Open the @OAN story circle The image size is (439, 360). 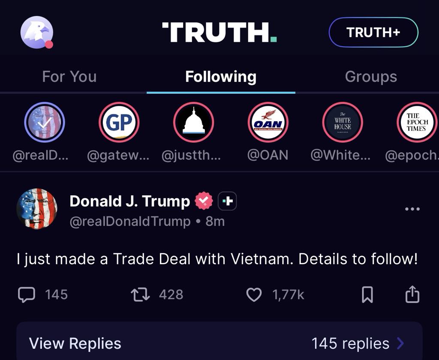[268, 122]
